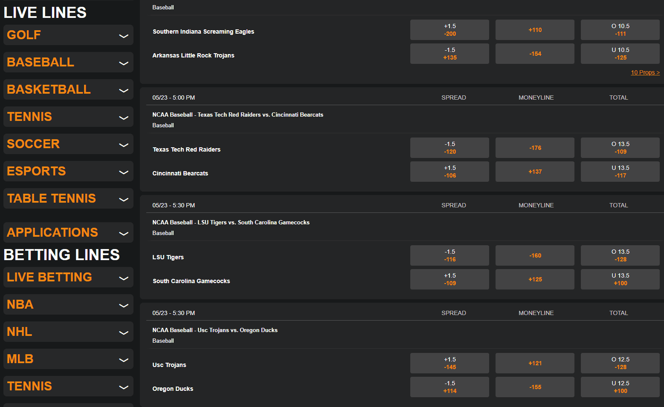Expand the GOLF live lines section
The width and height of the screenshot is (664, 407).
pos(68,35)
